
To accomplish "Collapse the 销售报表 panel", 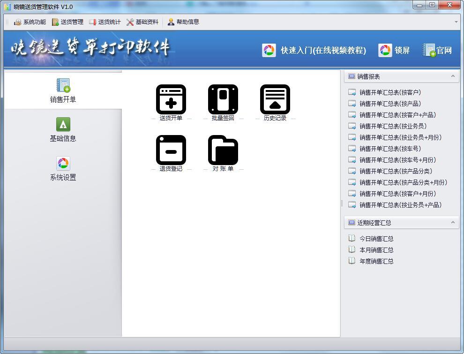I will 453,76.
